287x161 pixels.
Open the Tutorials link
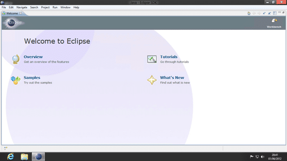pos(169,57)
